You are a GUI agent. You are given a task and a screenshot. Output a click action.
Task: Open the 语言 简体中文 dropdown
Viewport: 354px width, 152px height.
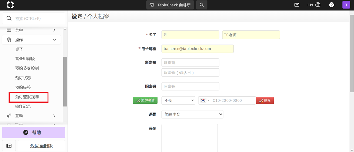pyautogui.click(x=192, y=114)
